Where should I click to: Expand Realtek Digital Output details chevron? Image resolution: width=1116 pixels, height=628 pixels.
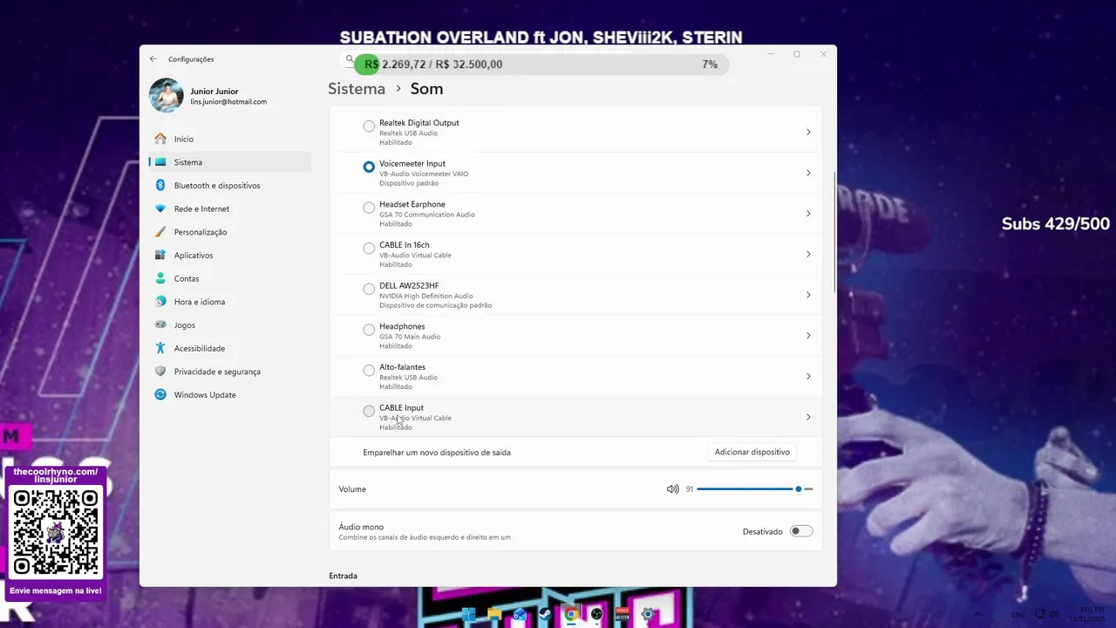[x=808, y=132]
